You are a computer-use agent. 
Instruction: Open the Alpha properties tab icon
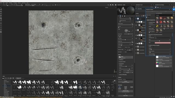(120, 16)
